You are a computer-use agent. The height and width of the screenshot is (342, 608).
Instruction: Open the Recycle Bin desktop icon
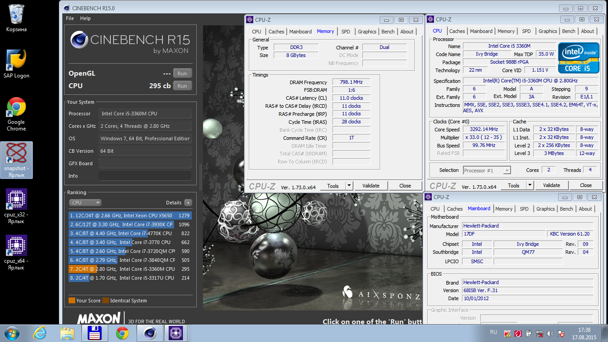click(16, 18)
